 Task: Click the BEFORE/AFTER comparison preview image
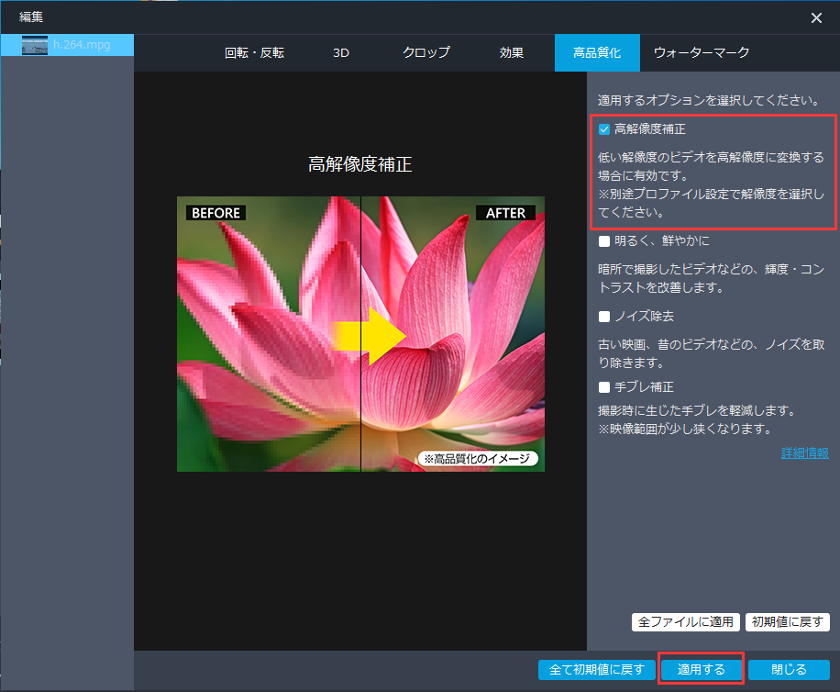tap(360, 334)
